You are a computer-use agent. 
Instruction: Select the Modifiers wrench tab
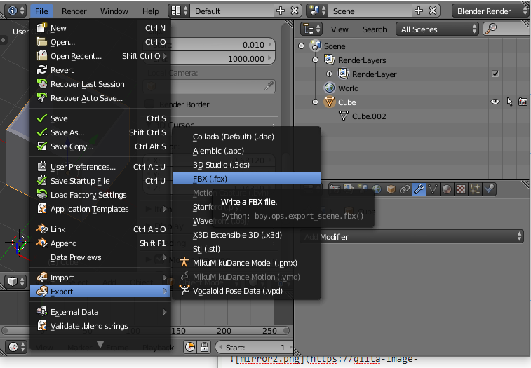pos(419,189)
